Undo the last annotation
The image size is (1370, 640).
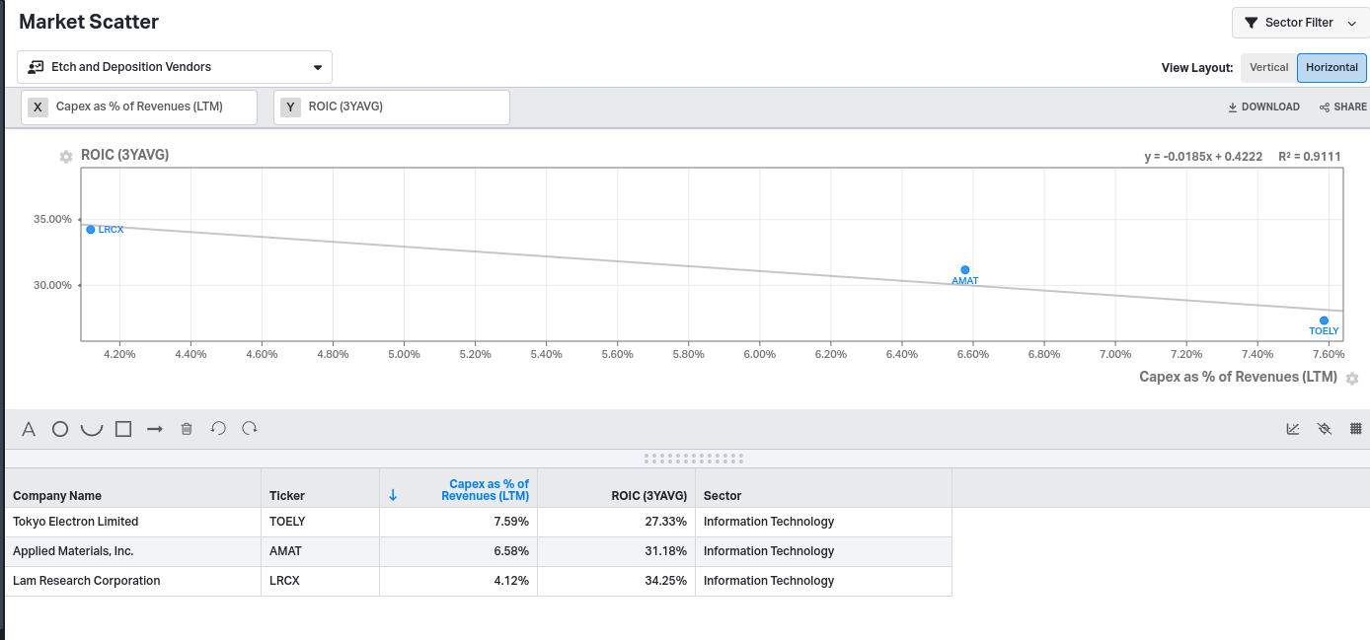click(218, 428)
